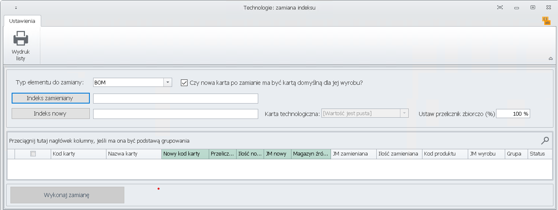This screenshot has height=210, width=558.
Task: Sort by the Nazwa karty column header
Action: click(133, 154)
